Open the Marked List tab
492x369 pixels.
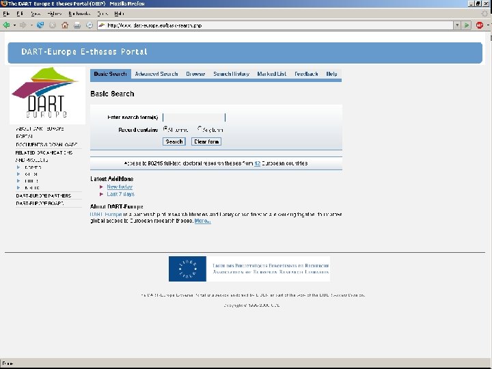click(x=272, y=74)
